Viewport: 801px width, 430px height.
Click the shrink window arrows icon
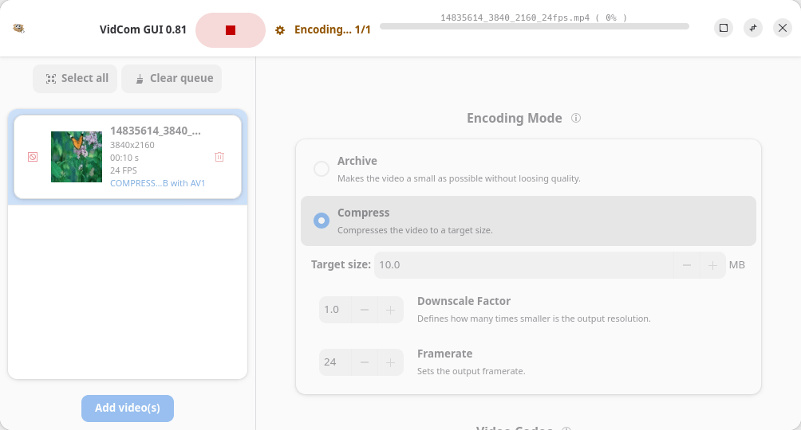[753, 28]
